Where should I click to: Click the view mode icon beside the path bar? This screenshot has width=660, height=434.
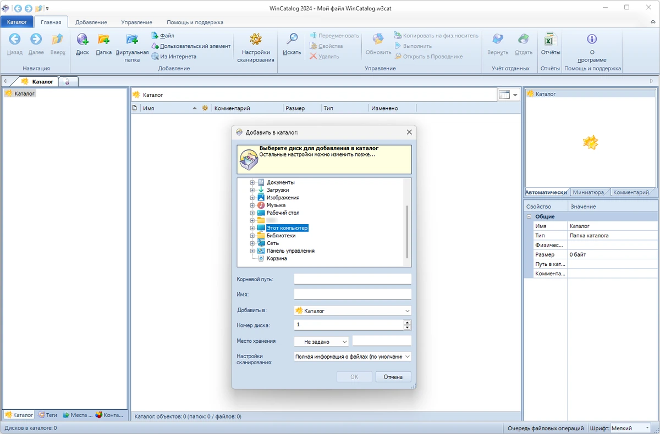tap(504, 94)
